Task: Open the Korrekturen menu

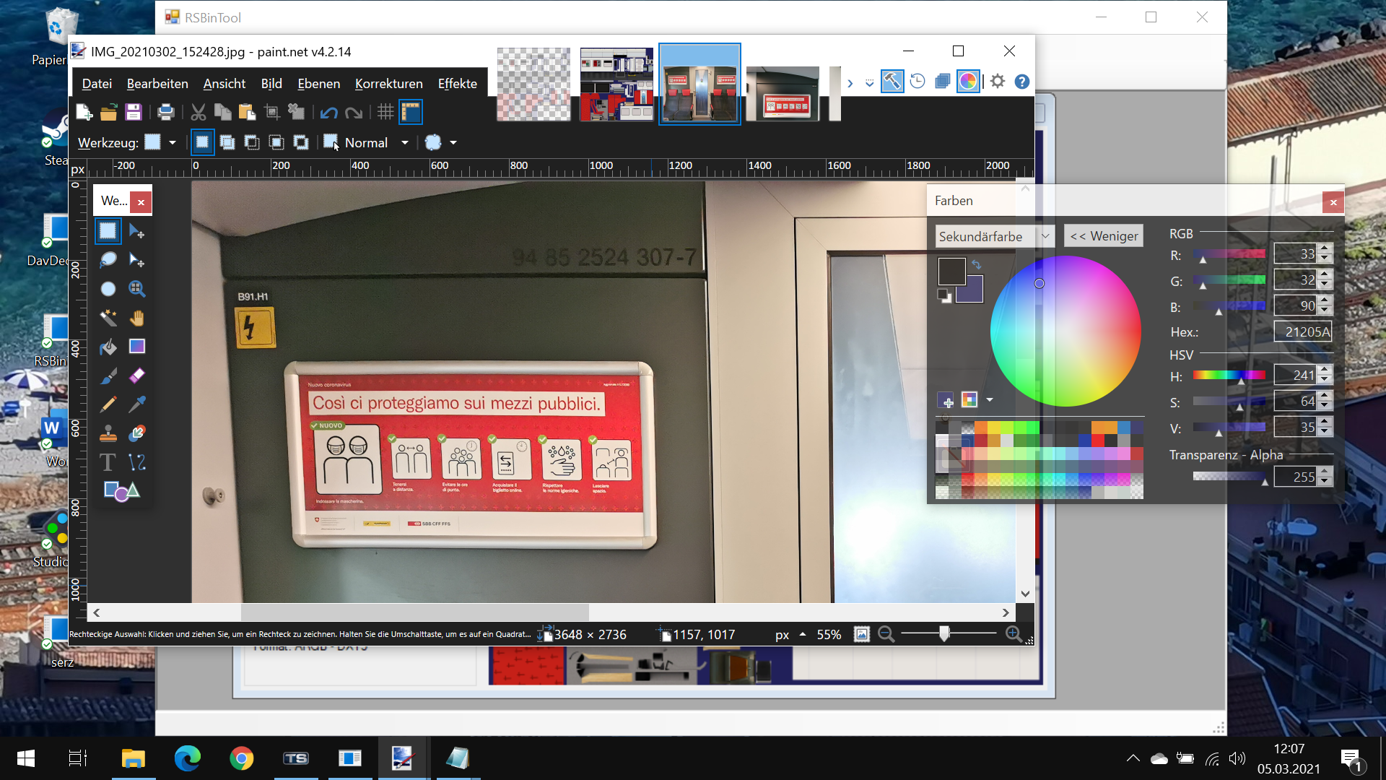Action: click(x=388, y=84)
